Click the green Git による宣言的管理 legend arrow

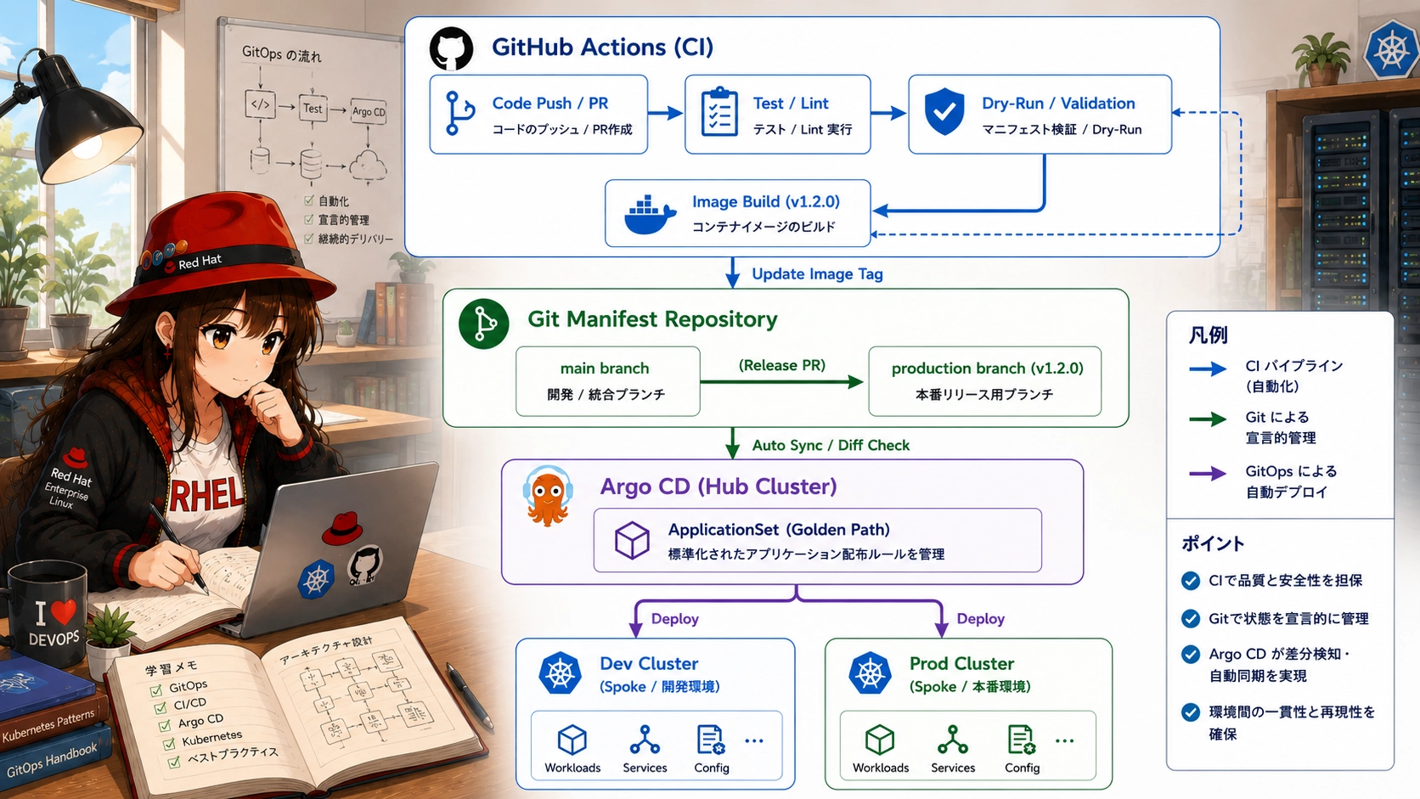pos(1208,419)
